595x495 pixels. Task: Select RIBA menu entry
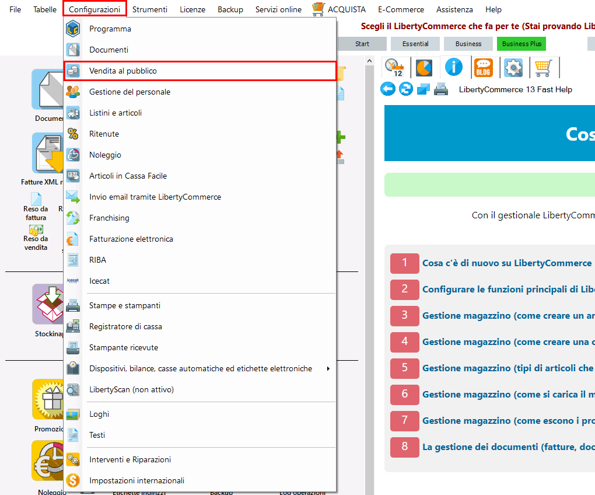pyautogui.click(x=200, y=260)
